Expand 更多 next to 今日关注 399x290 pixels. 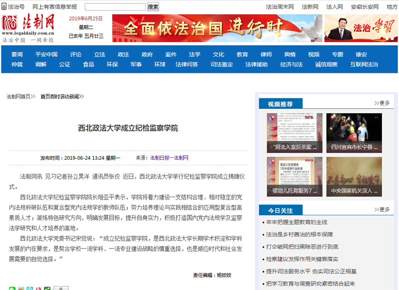382,210
